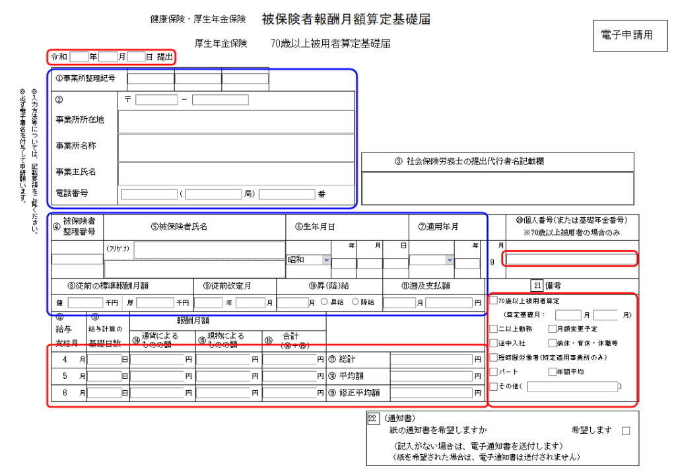Enable the 月額変更予定 checkbox

coord(553,329)
